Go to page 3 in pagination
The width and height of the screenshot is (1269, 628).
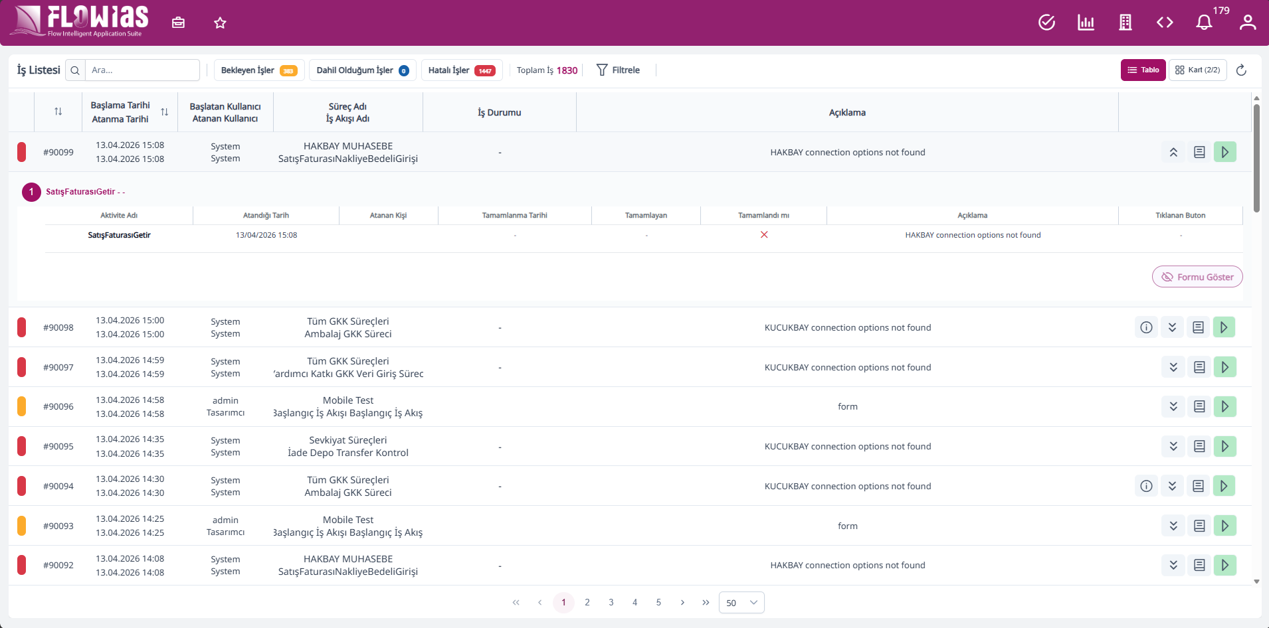[x=611, y=602]
